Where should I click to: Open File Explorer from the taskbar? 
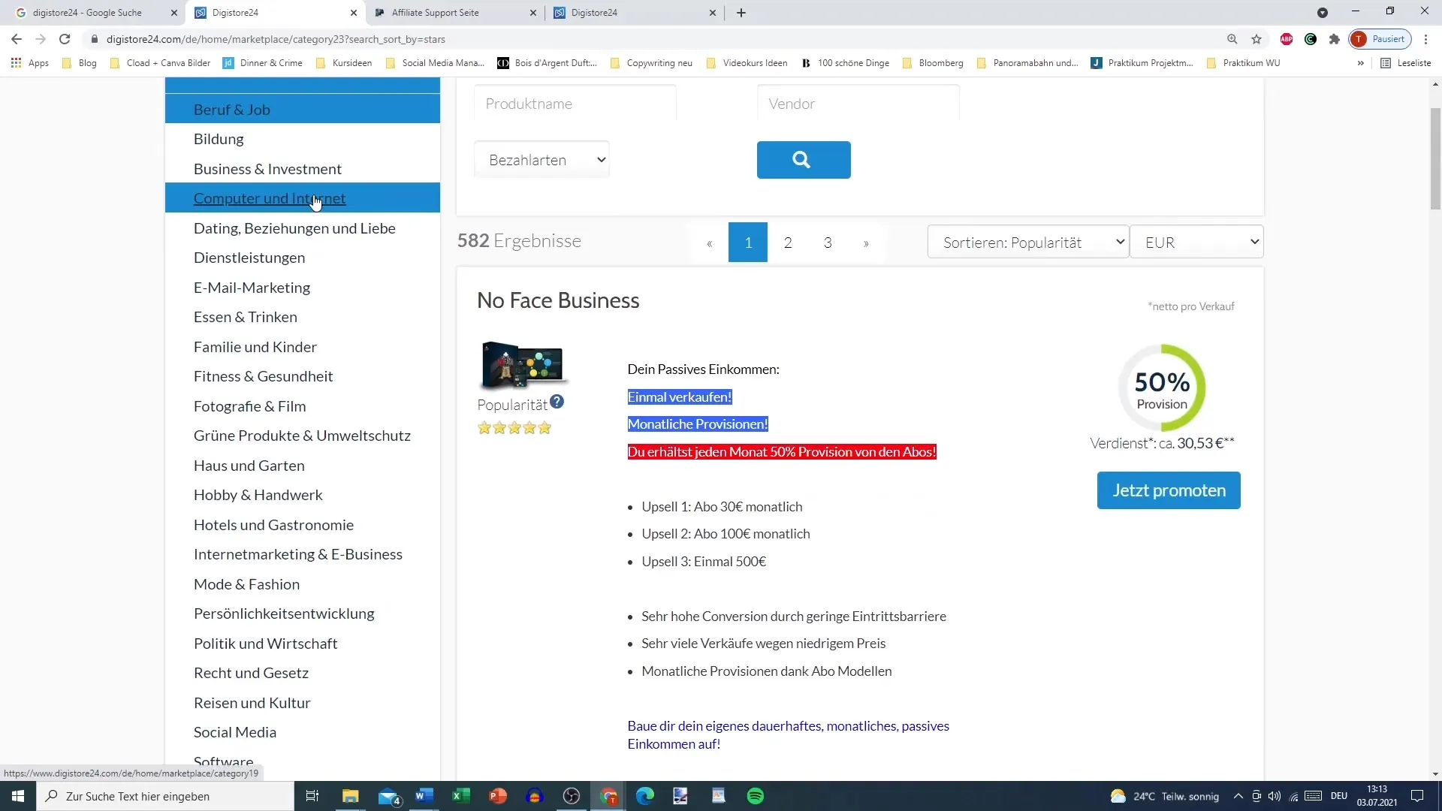pos(351,796)
